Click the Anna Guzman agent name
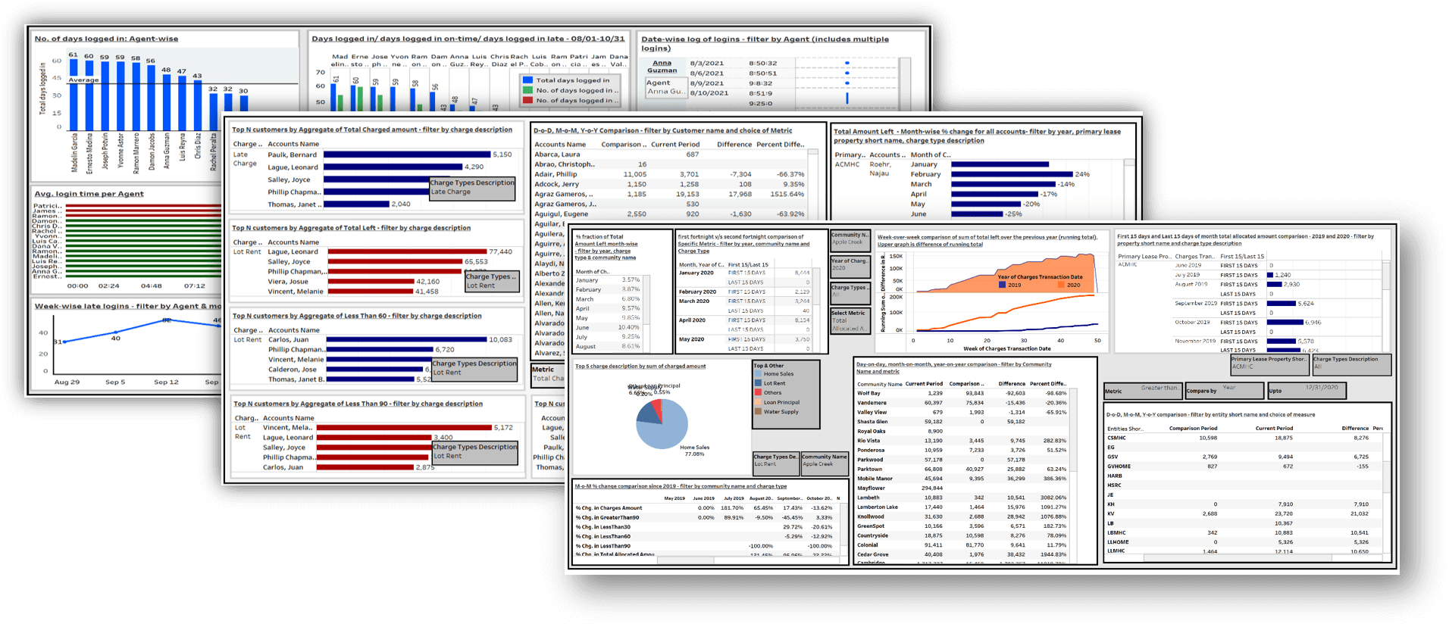The image size is (1449, 624). coord(662,67)
